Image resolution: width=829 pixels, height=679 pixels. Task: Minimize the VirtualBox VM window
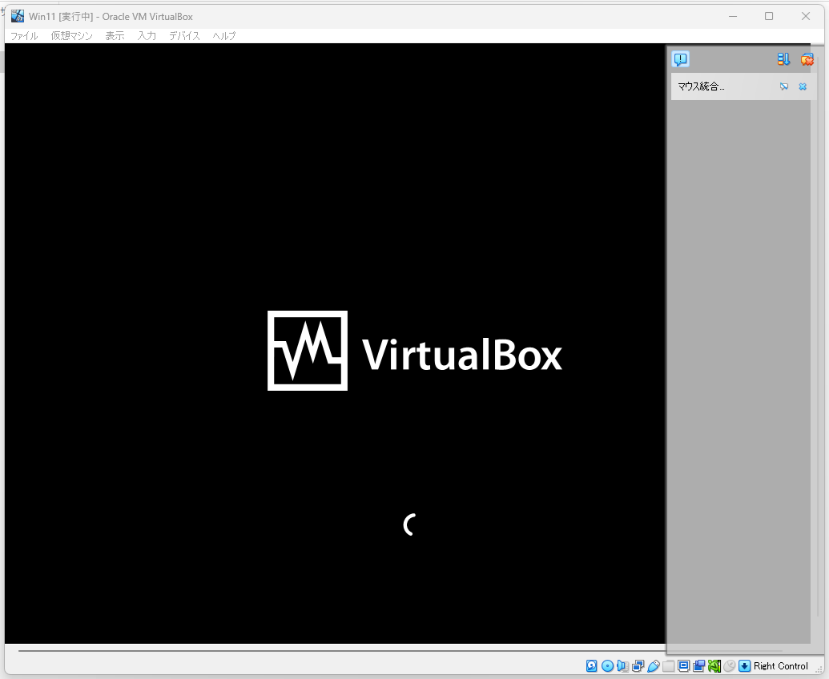coord(733,16)
